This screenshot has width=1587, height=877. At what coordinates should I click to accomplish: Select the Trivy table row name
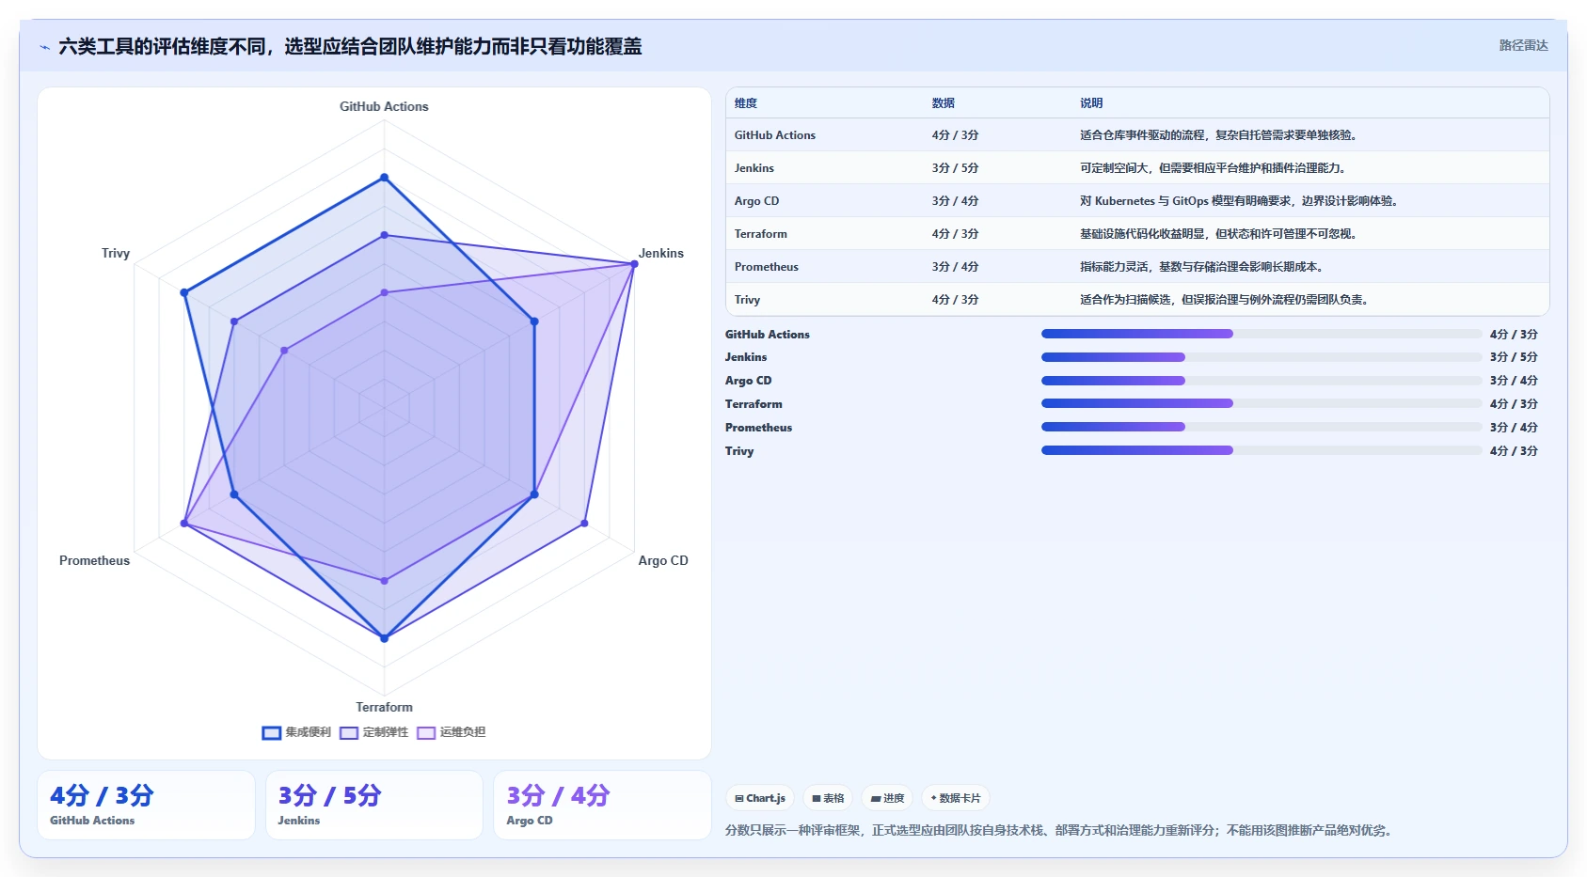tap(747, 300)
